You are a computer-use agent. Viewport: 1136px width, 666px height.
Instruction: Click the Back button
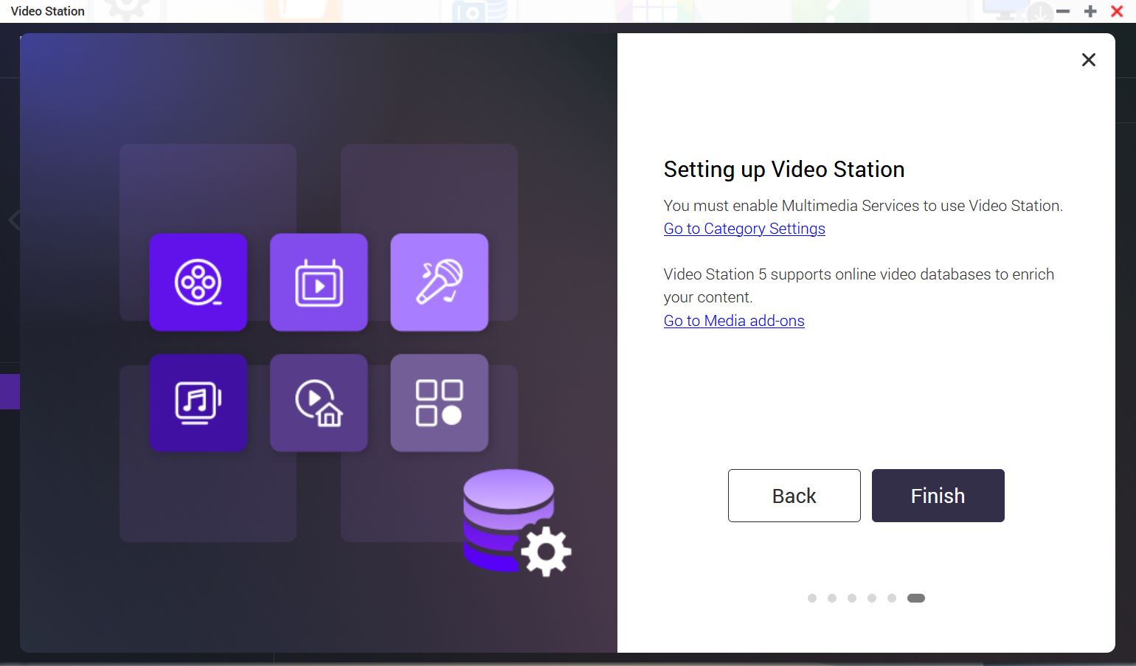click(x=794, y=496)
